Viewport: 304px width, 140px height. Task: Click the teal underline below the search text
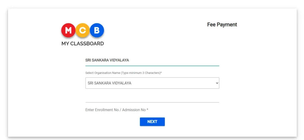click(152, 66)
